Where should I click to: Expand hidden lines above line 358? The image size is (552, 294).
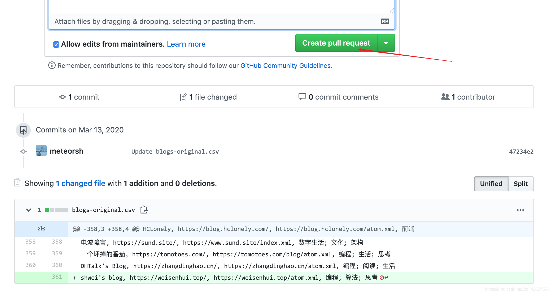(41, 229)
